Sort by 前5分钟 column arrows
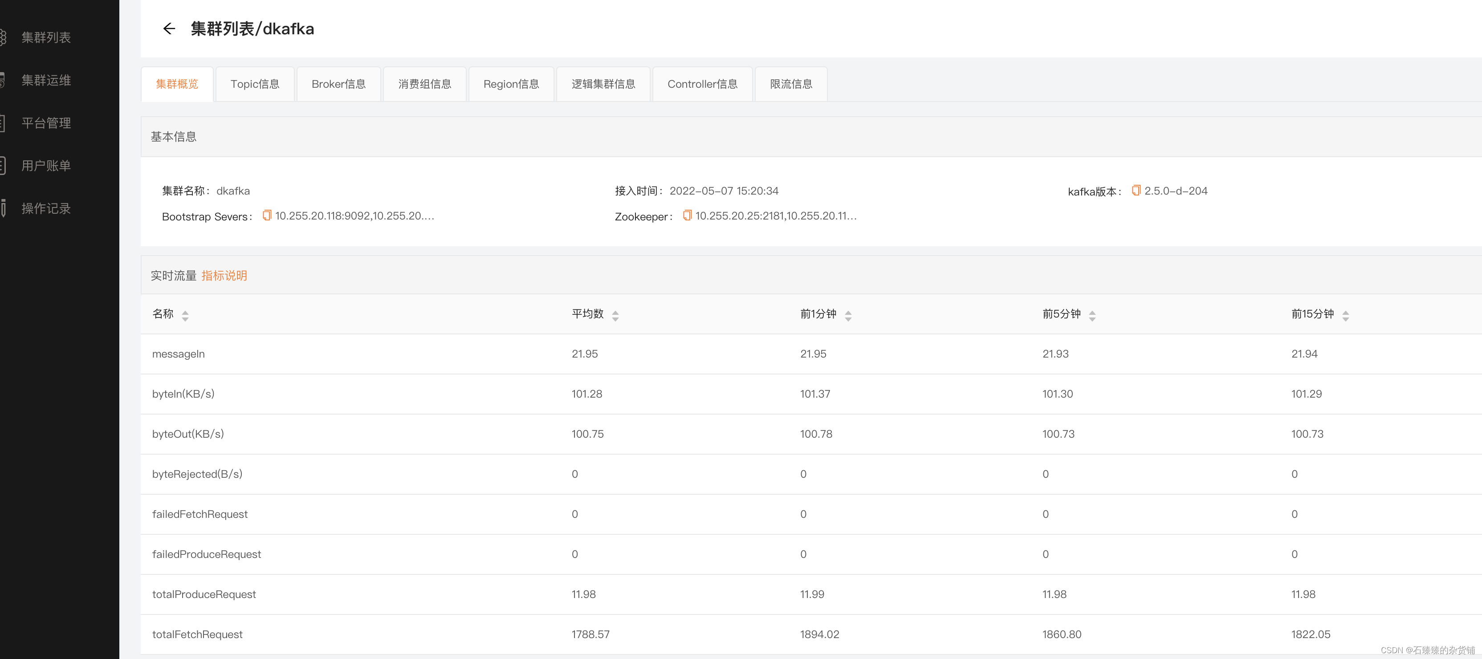This screenshot has width=1482, height=659. [1092, 315]
